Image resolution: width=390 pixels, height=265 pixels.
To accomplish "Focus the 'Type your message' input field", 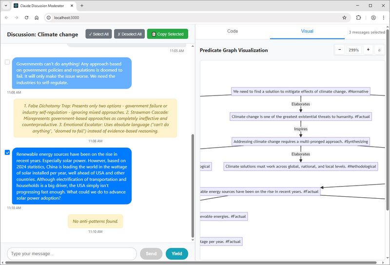I will point(72,254).
